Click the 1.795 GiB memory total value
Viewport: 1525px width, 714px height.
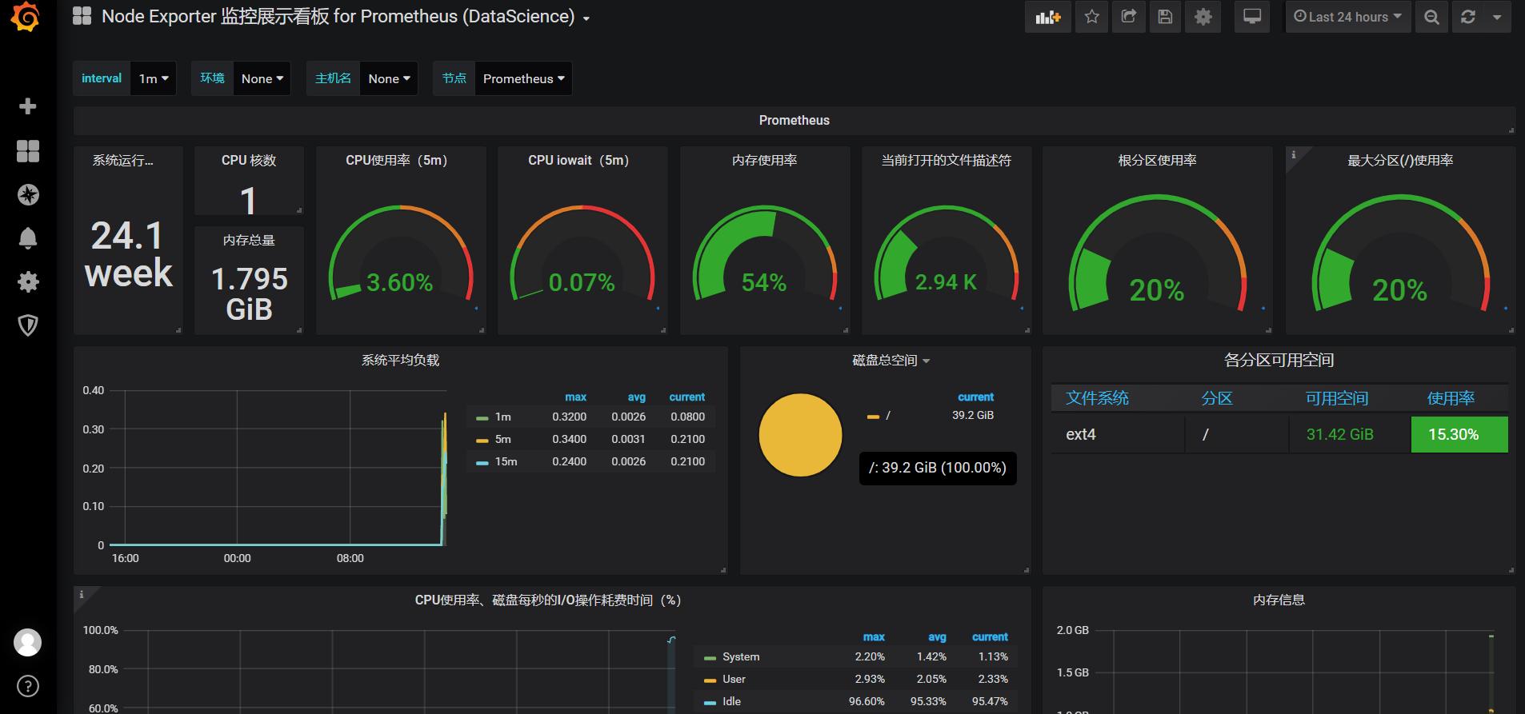[x=249, y=293]
